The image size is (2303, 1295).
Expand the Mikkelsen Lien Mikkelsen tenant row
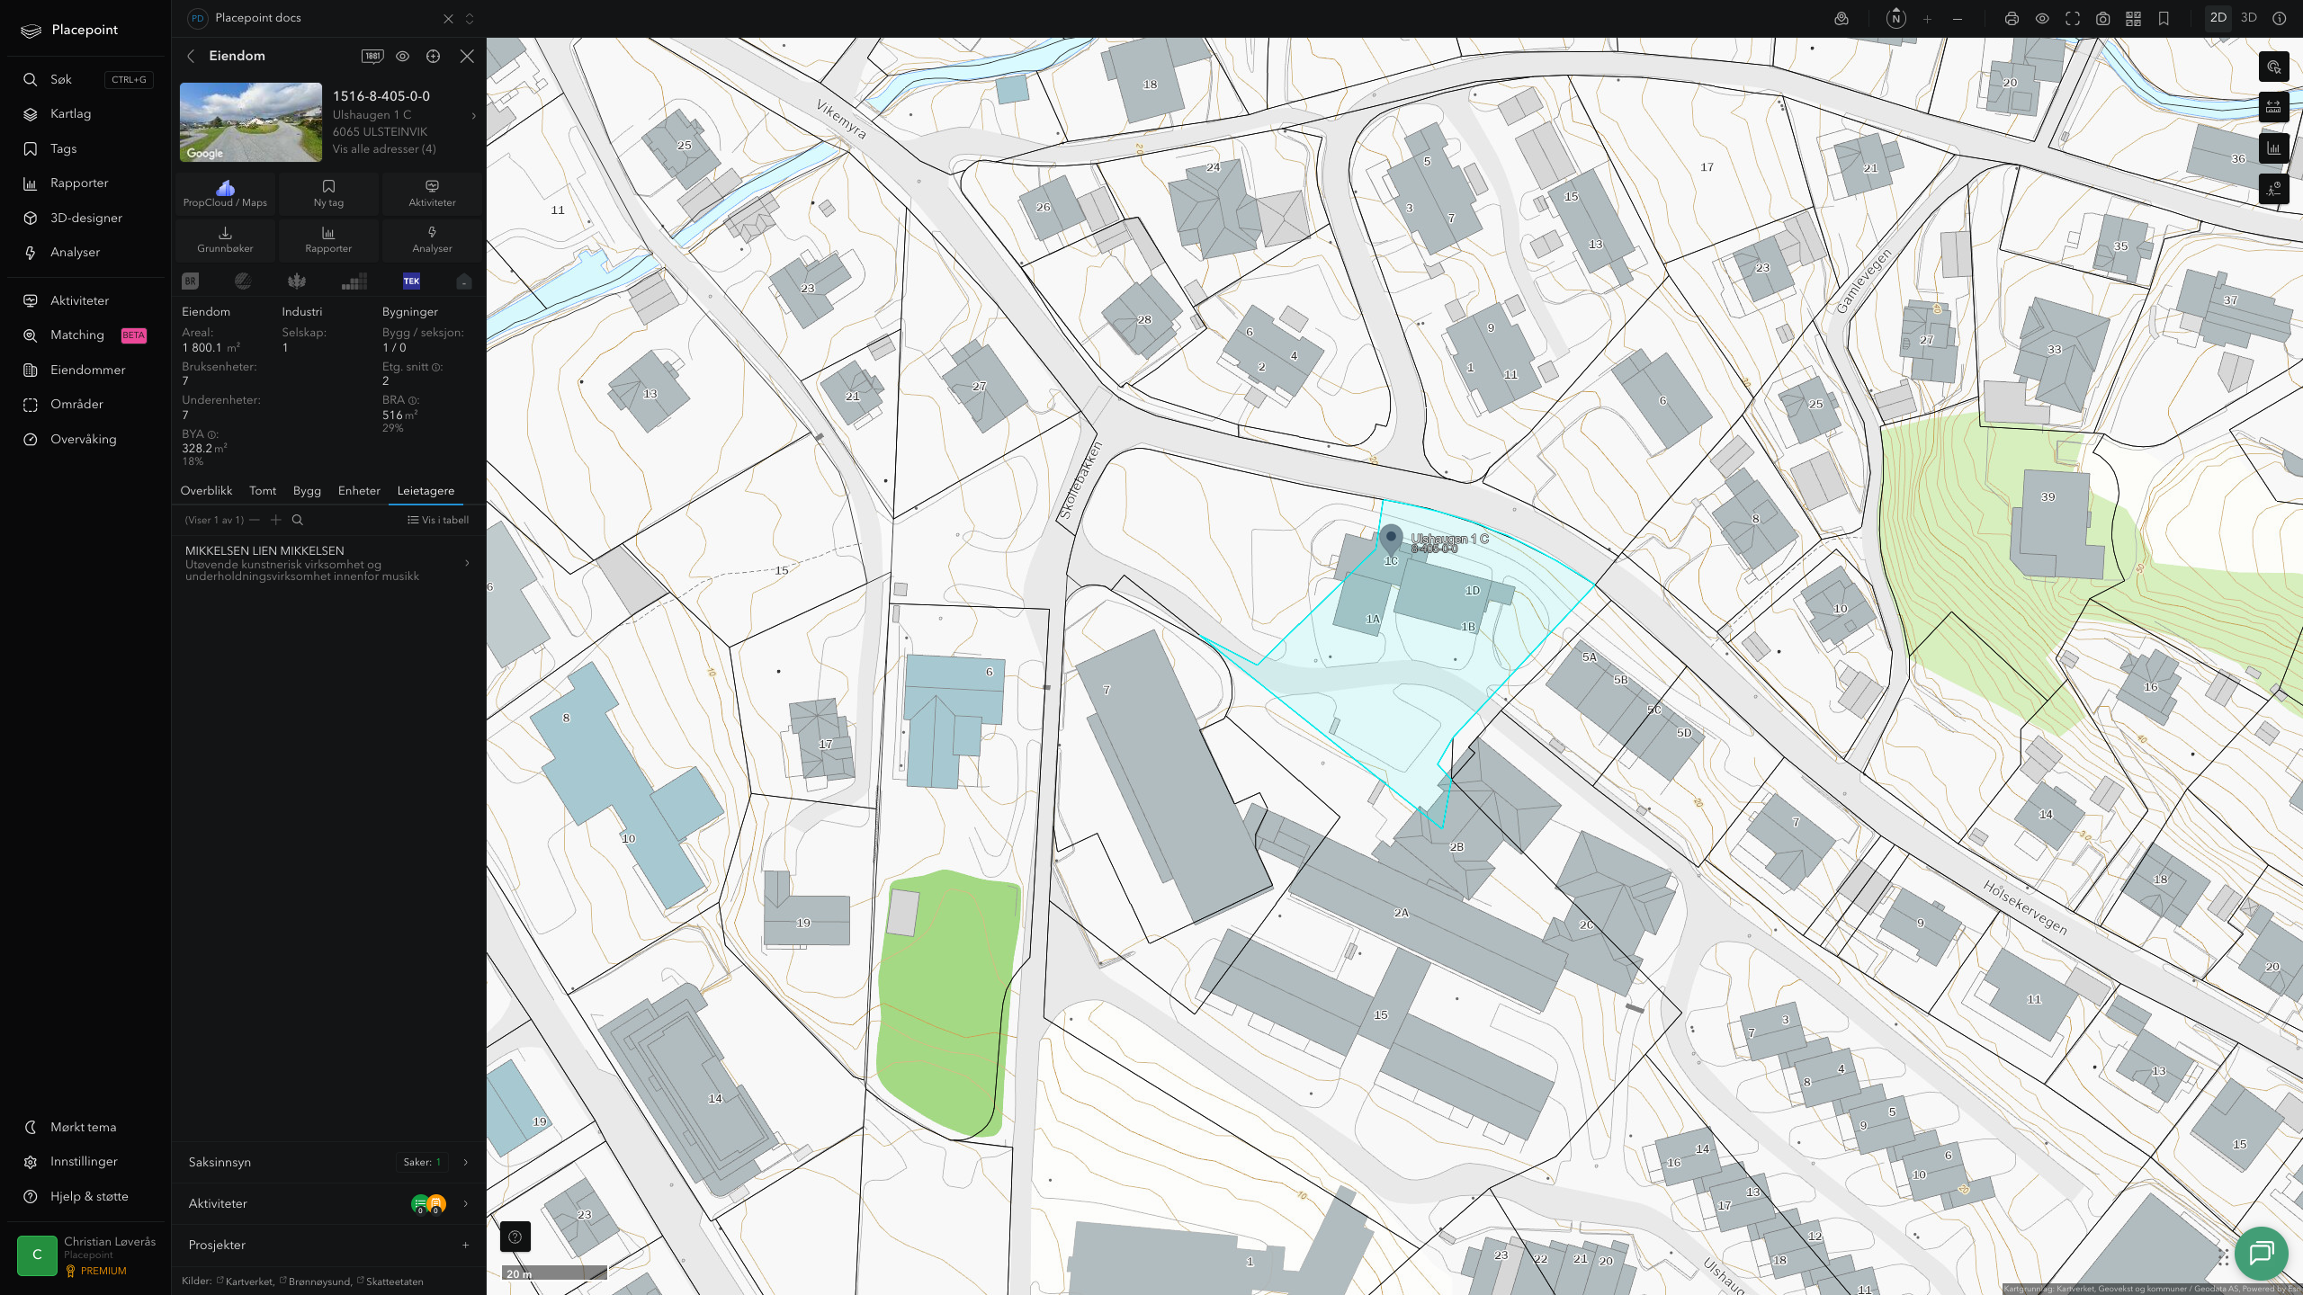point(328,563)
